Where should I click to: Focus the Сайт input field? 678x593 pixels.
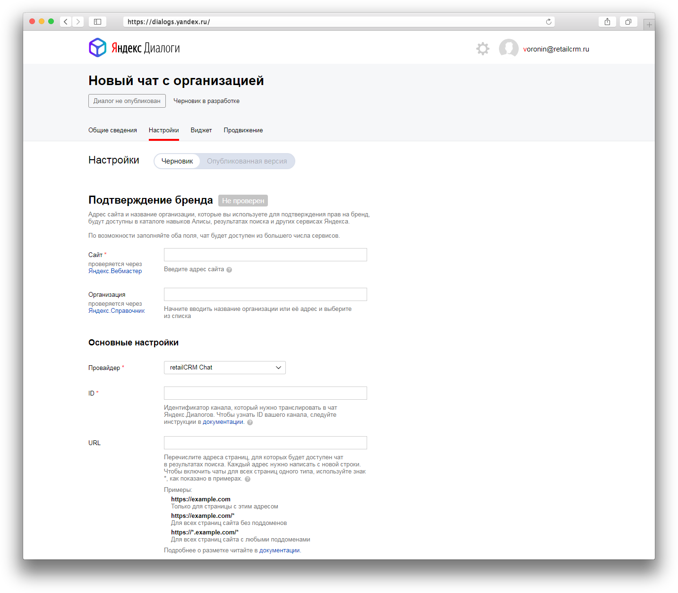click(x=266, y=255)
